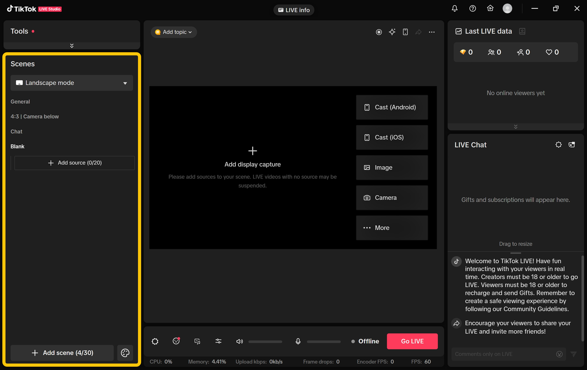
Task: Mute the microphone icon
Action: pos(298,341)
